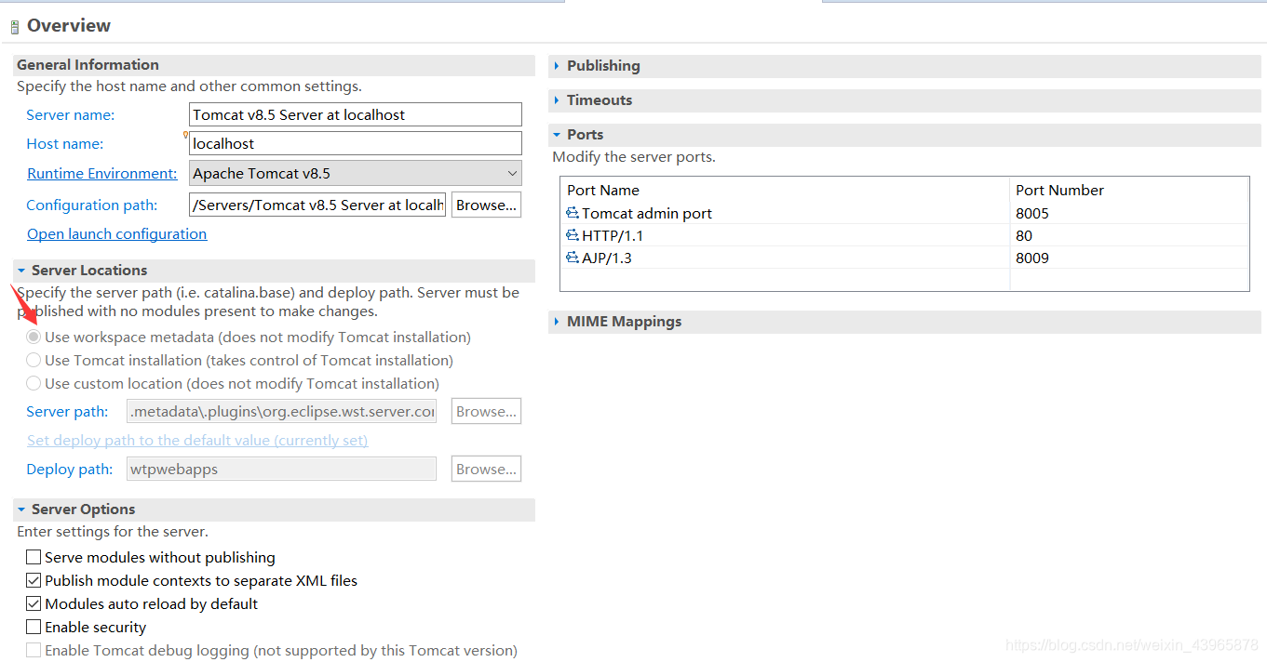The image size is (1267, 662).
Task: Click the HTTP/1.1 port row icon
Action: tap(573, 235)
